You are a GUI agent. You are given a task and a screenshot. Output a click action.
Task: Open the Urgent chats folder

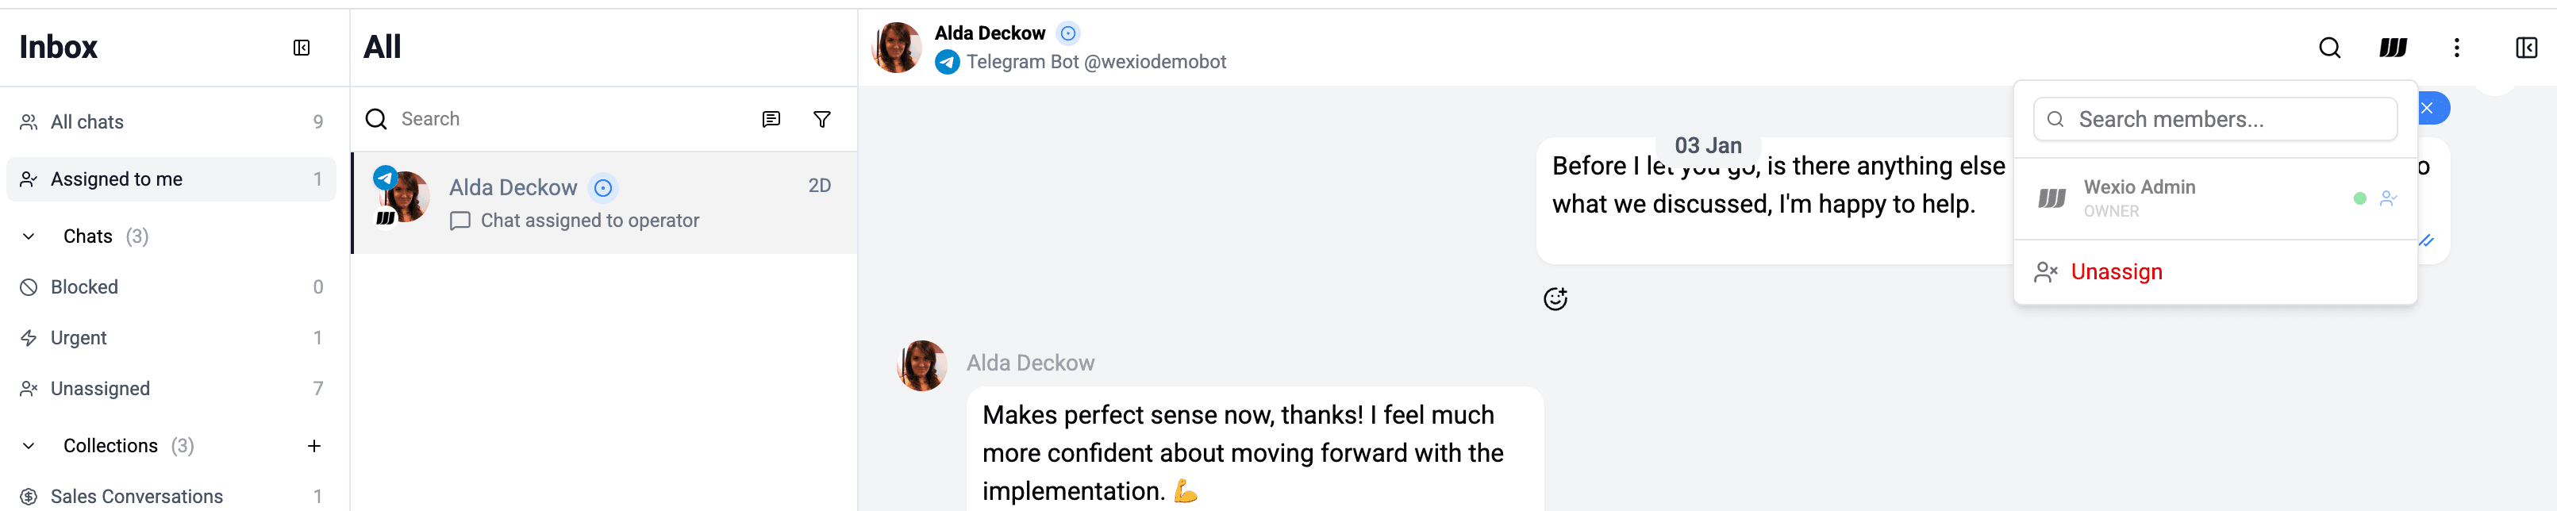coord(79,337)
